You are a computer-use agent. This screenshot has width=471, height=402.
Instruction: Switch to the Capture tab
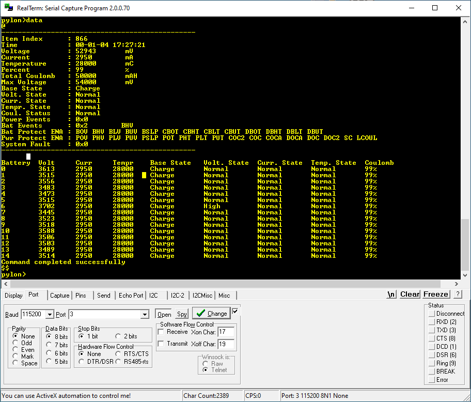tap(59, 295)
